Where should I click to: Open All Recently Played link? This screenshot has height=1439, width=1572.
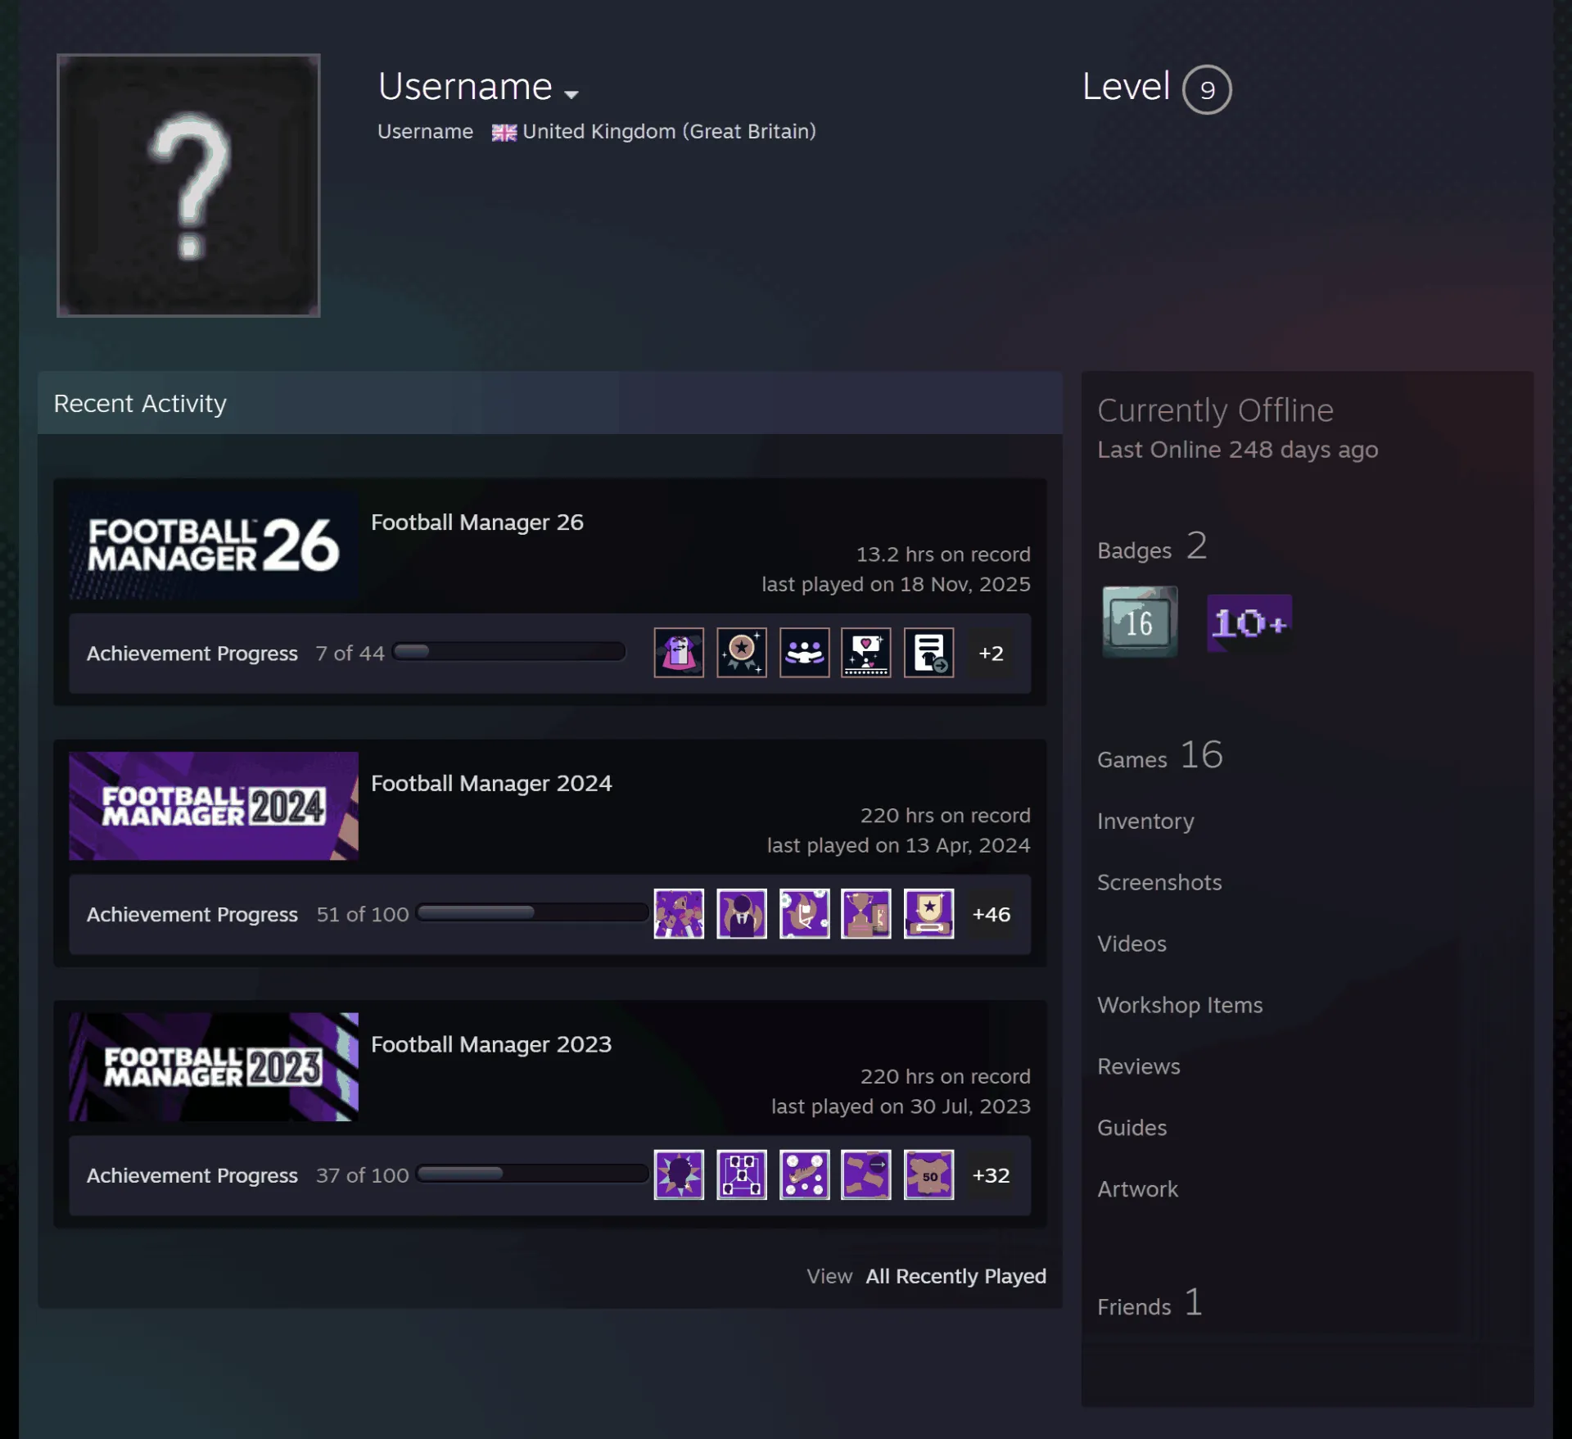pos(955,1276)
